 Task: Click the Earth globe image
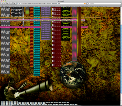[73, 75]
